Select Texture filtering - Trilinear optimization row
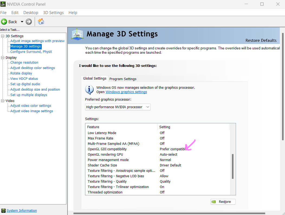 158,187
